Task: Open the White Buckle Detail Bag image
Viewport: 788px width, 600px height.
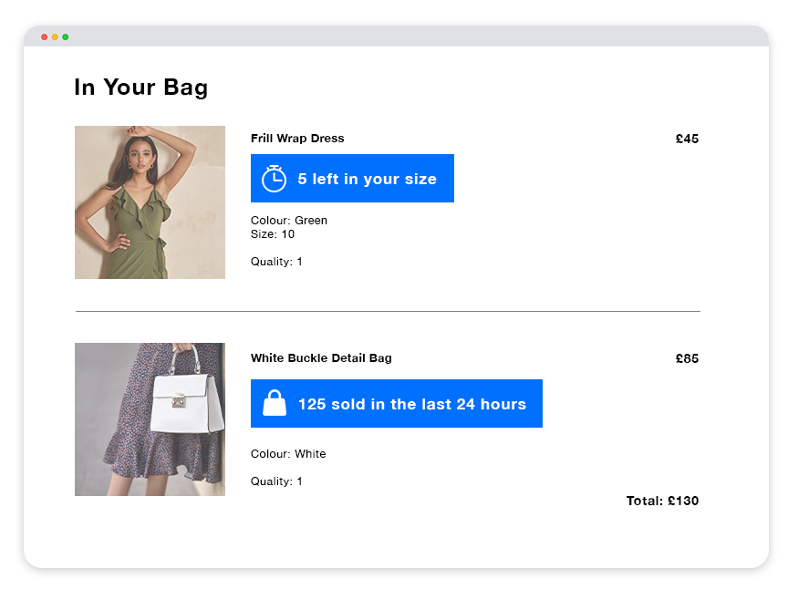Action: pyautogui.click(x=150, y=419)
